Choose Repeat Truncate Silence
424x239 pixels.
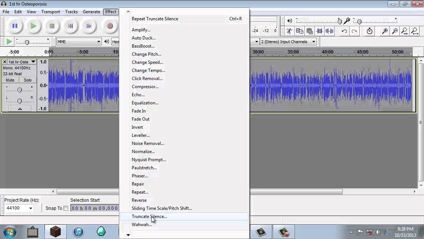(x=184, y=19)
